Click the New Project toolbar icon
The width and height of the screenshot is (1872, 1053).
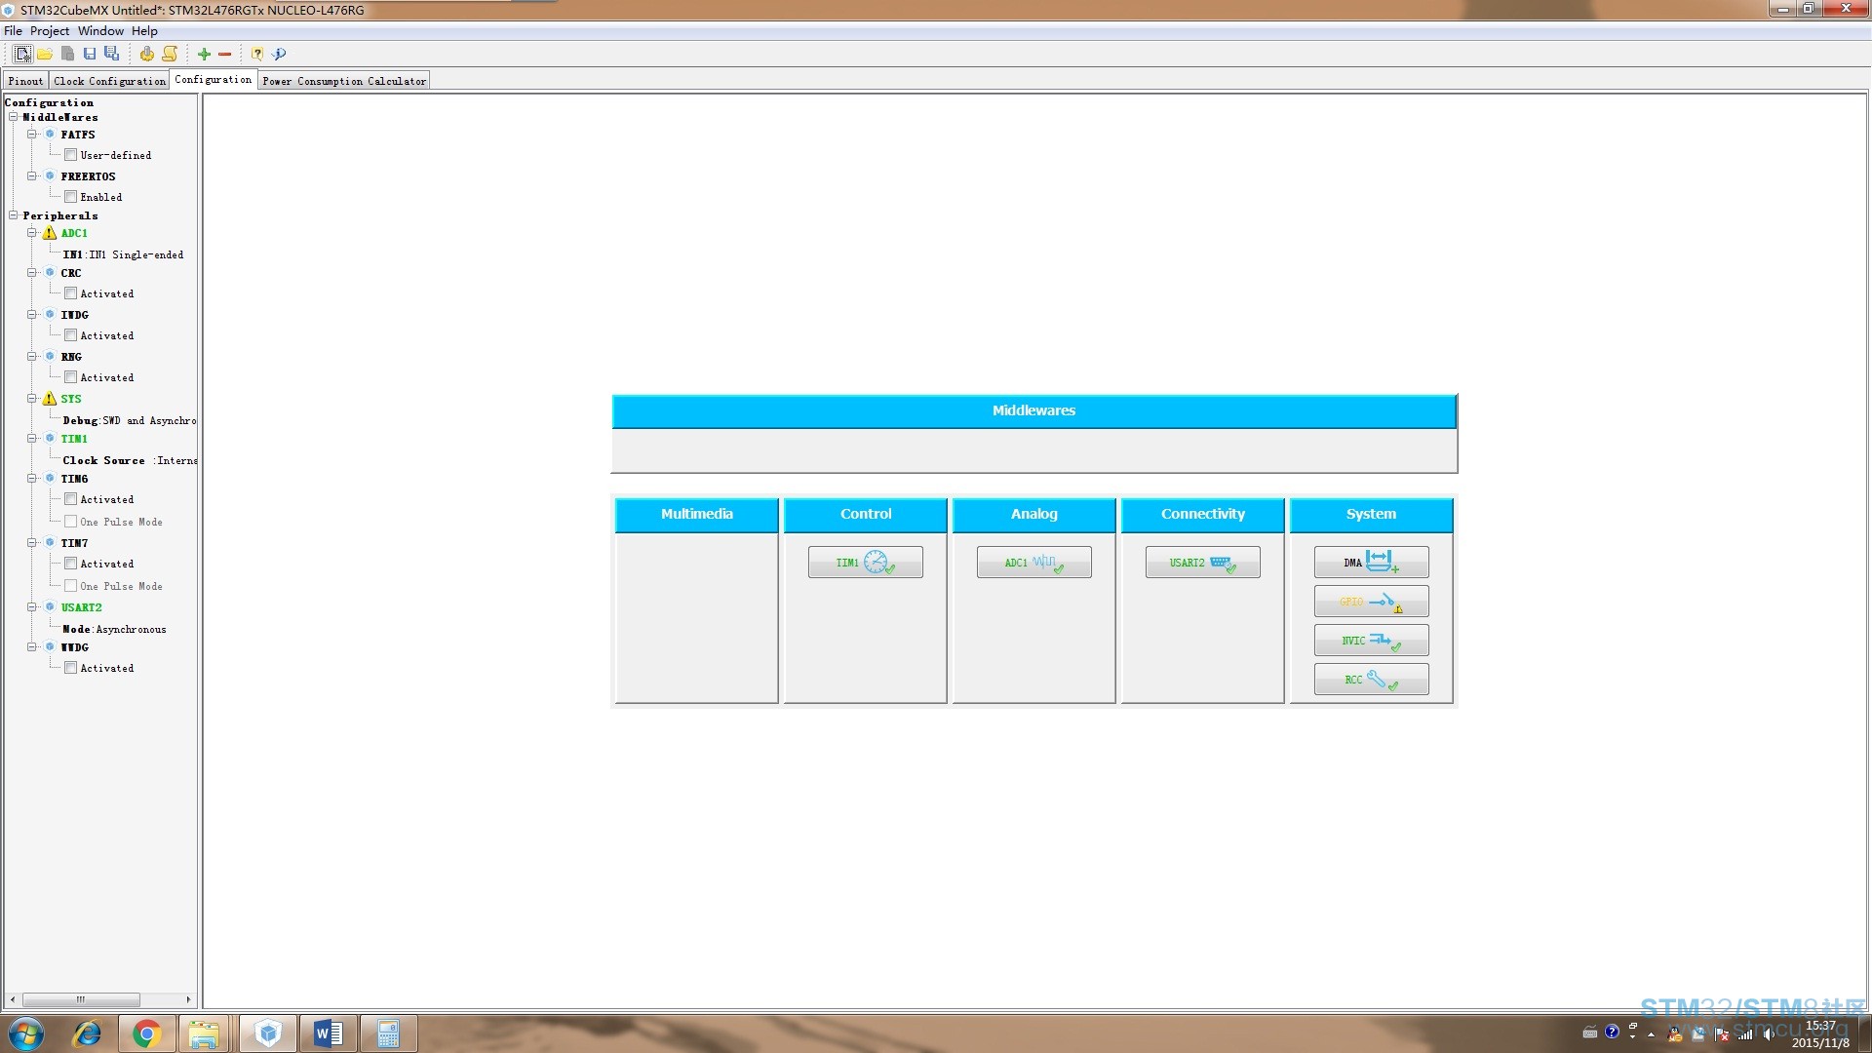click(x=21, y=54)
